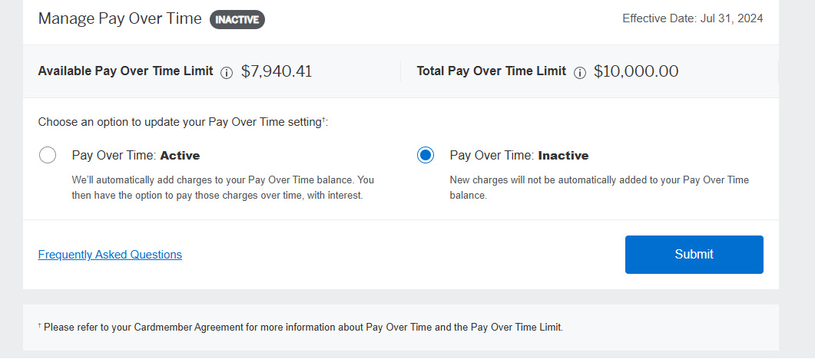Screen dimensions: 815x359
Task: Click the Available Pay Over Time Limit label
Action: pos(125,71)
